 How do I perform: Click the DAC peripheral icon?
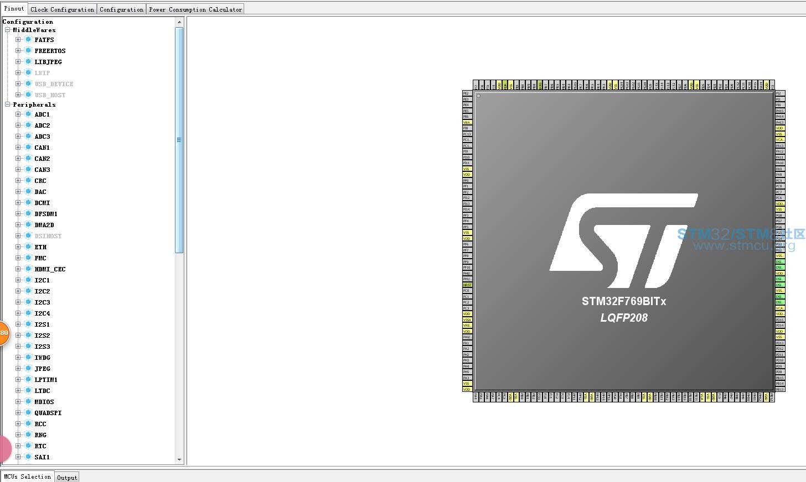point(28,192)
